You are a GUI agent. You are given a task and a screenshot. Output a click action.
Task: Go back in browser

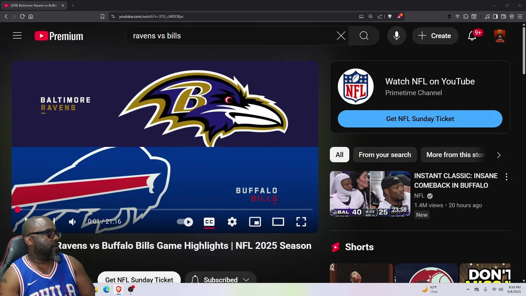pos(6,16)
